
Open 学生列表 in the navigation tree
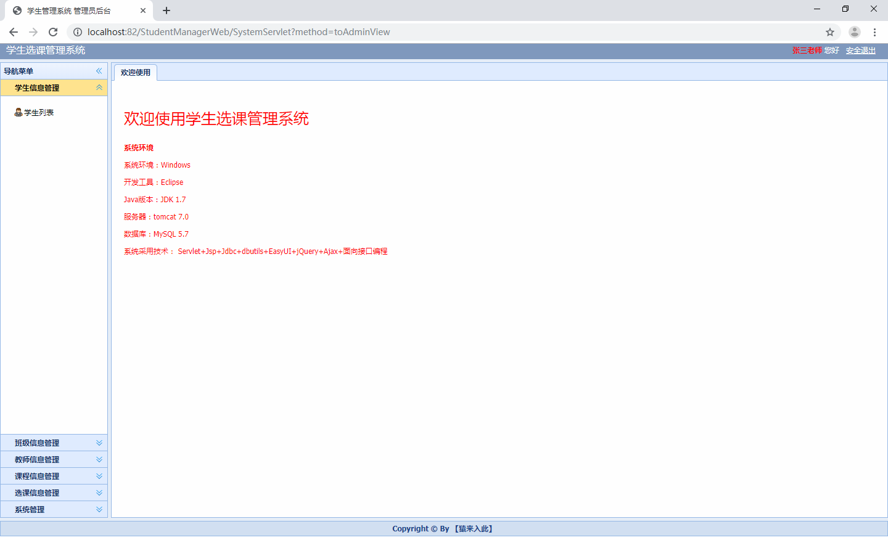tap(39, 112)
